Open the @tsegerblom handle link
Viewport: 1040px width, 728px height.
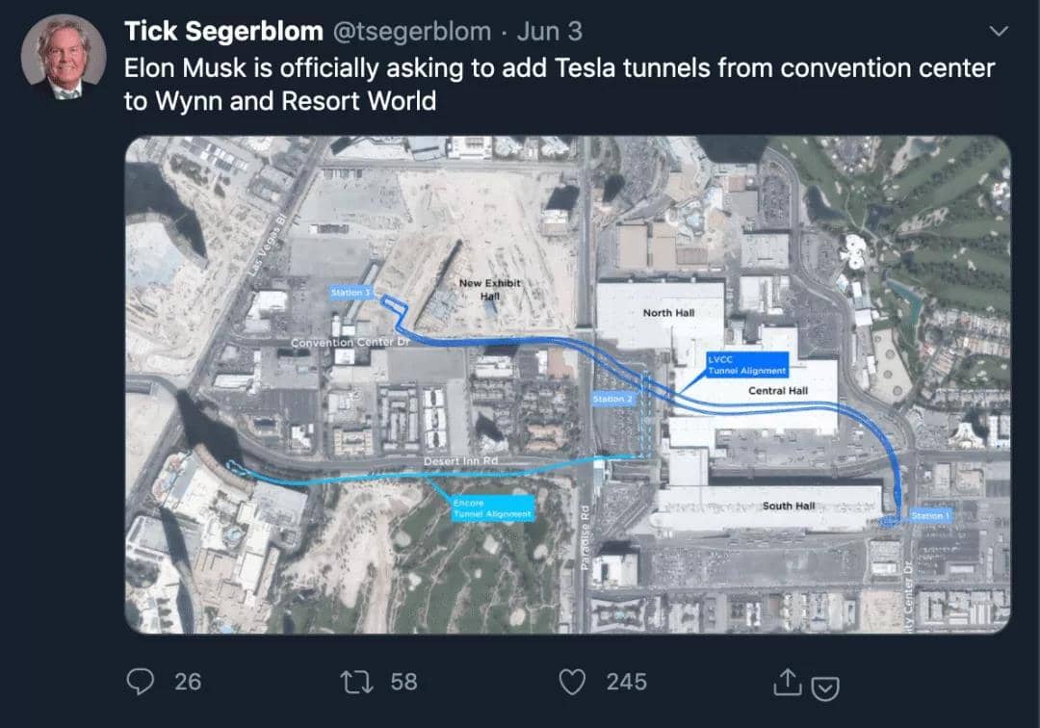pos(412,32)
